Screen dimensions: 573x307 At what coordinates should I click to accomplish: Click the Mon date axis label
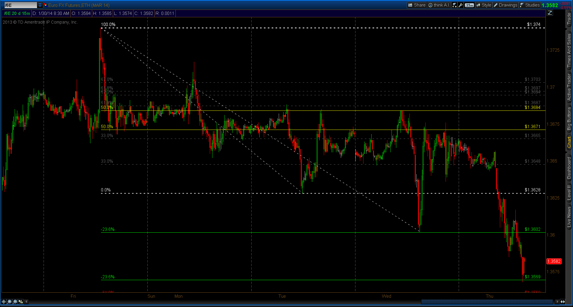[x=178, y=296]
